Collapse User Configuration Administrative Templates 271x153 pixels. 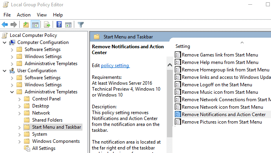click(12, 92)
